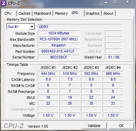
Task: Click the Serial Number field 96CC50CF
Action: (58, 57)
